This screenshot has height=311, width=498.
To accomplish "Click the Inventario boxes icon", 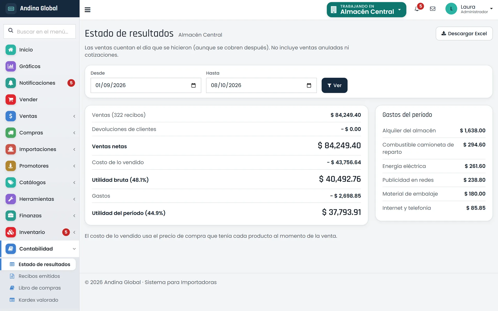I will tap(11, 232).
